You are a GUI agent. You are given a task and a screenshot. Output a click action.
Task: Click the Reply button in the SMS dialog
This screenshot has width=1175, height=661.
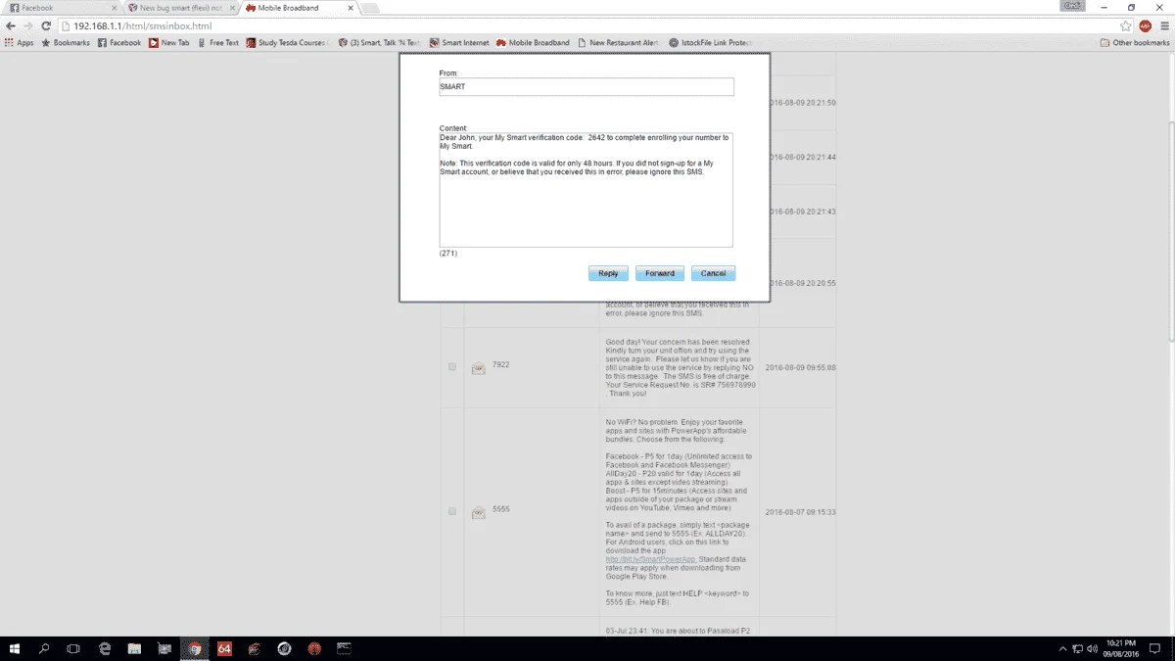[608, 273]
